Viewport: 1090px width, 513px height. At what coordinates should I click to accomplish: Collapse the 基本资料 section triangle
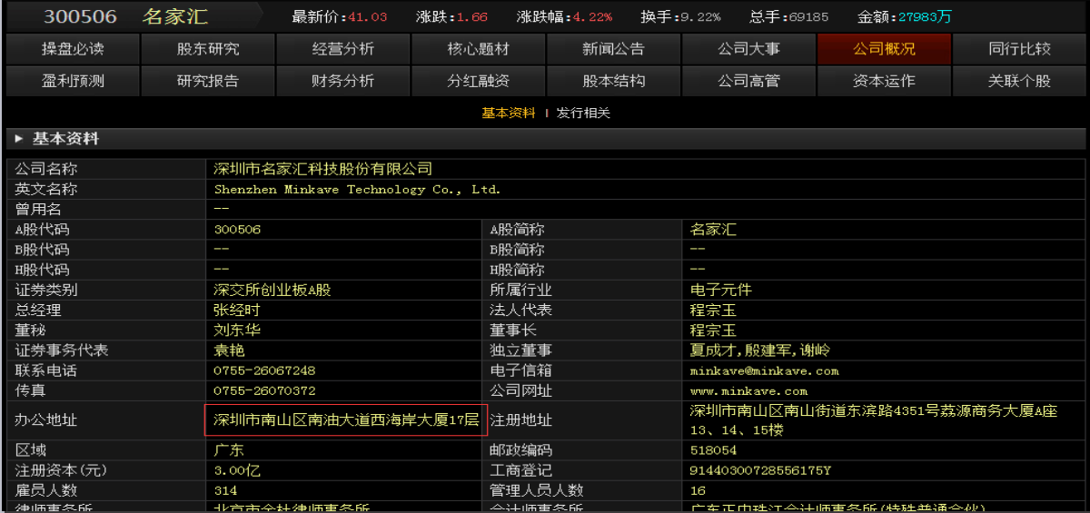18,140
